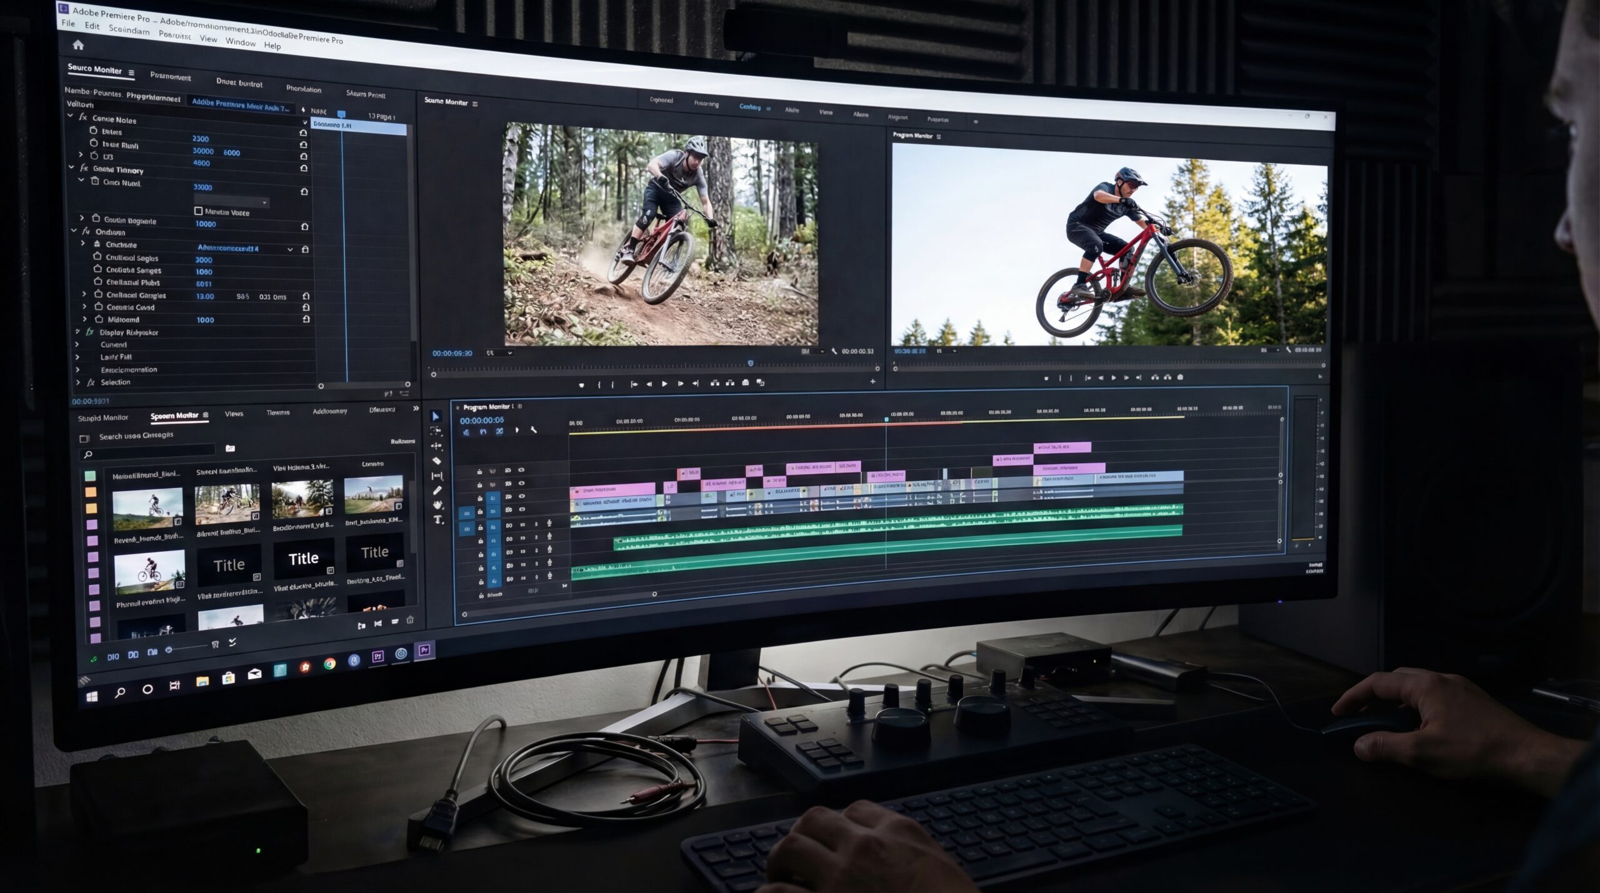Tick the Menutim Vaece checkbox

[x=199, y=211]
